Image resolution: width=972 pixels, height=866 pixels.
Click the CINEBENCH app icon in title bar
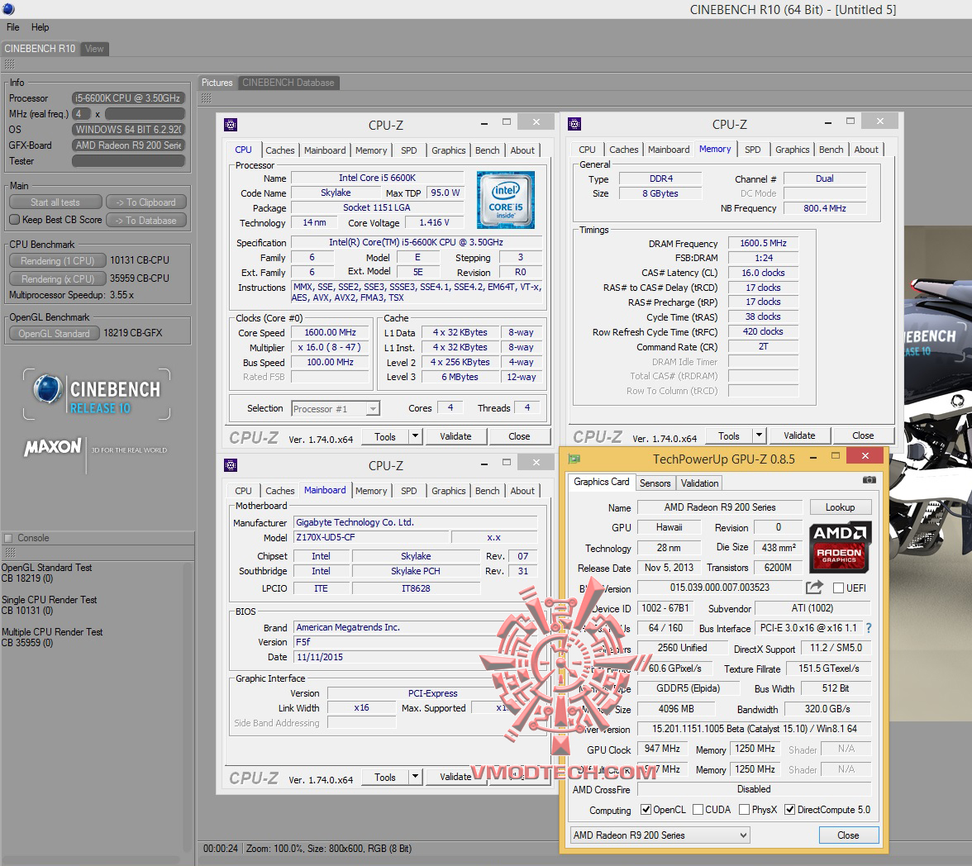(8, 9)
